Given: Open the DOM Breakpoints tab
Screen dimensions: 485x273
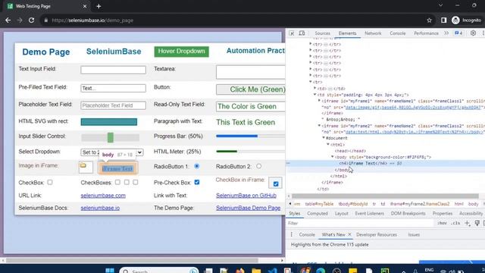Looking at the screenshot, I should pos(408,214).
